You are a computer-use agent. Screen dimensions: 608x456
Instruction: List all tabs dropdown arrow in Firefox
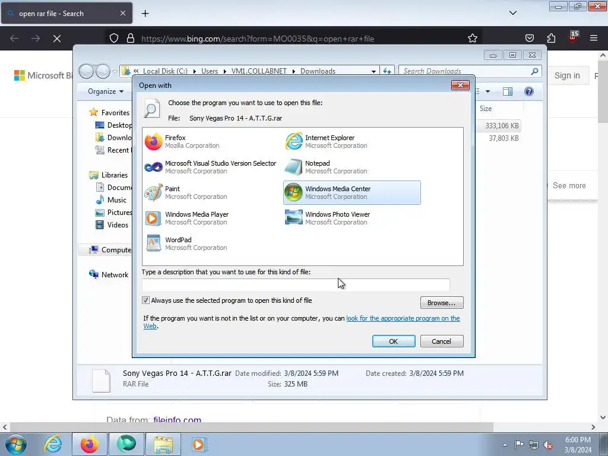(512, 13)
